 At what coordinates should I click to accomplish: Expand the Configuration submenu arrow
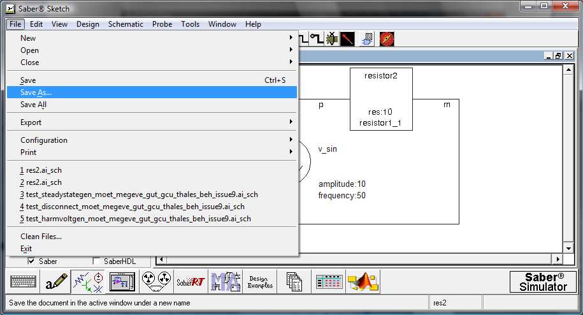pos(291,139)
